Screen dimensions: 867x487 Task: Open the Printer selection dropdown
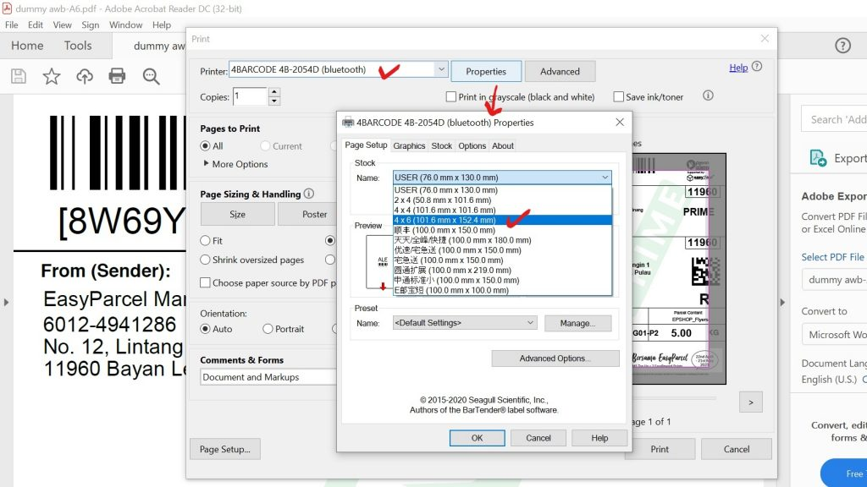point(440,69)
